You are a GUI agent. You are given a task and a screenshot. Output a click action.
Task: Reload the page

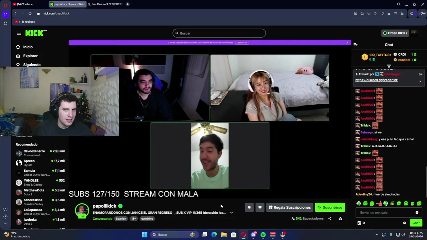[x=30, y=13]
